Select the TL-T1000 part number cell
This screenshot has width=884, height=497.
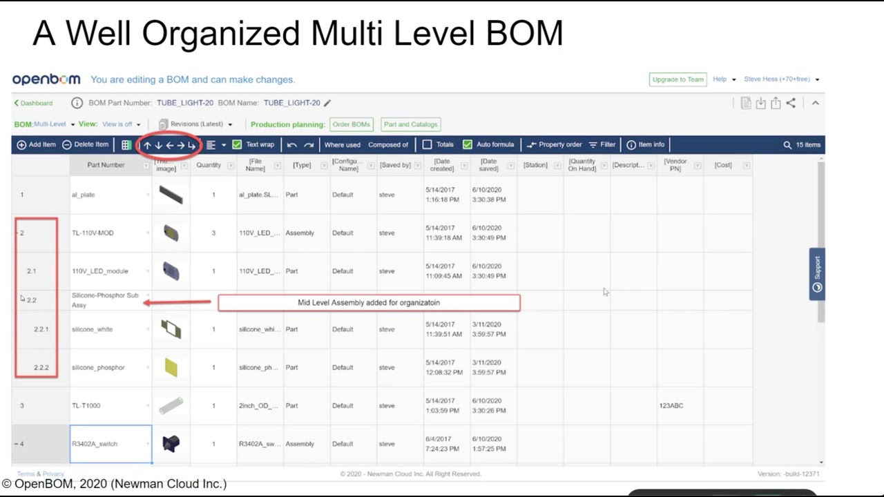click(x=110, y=406)
